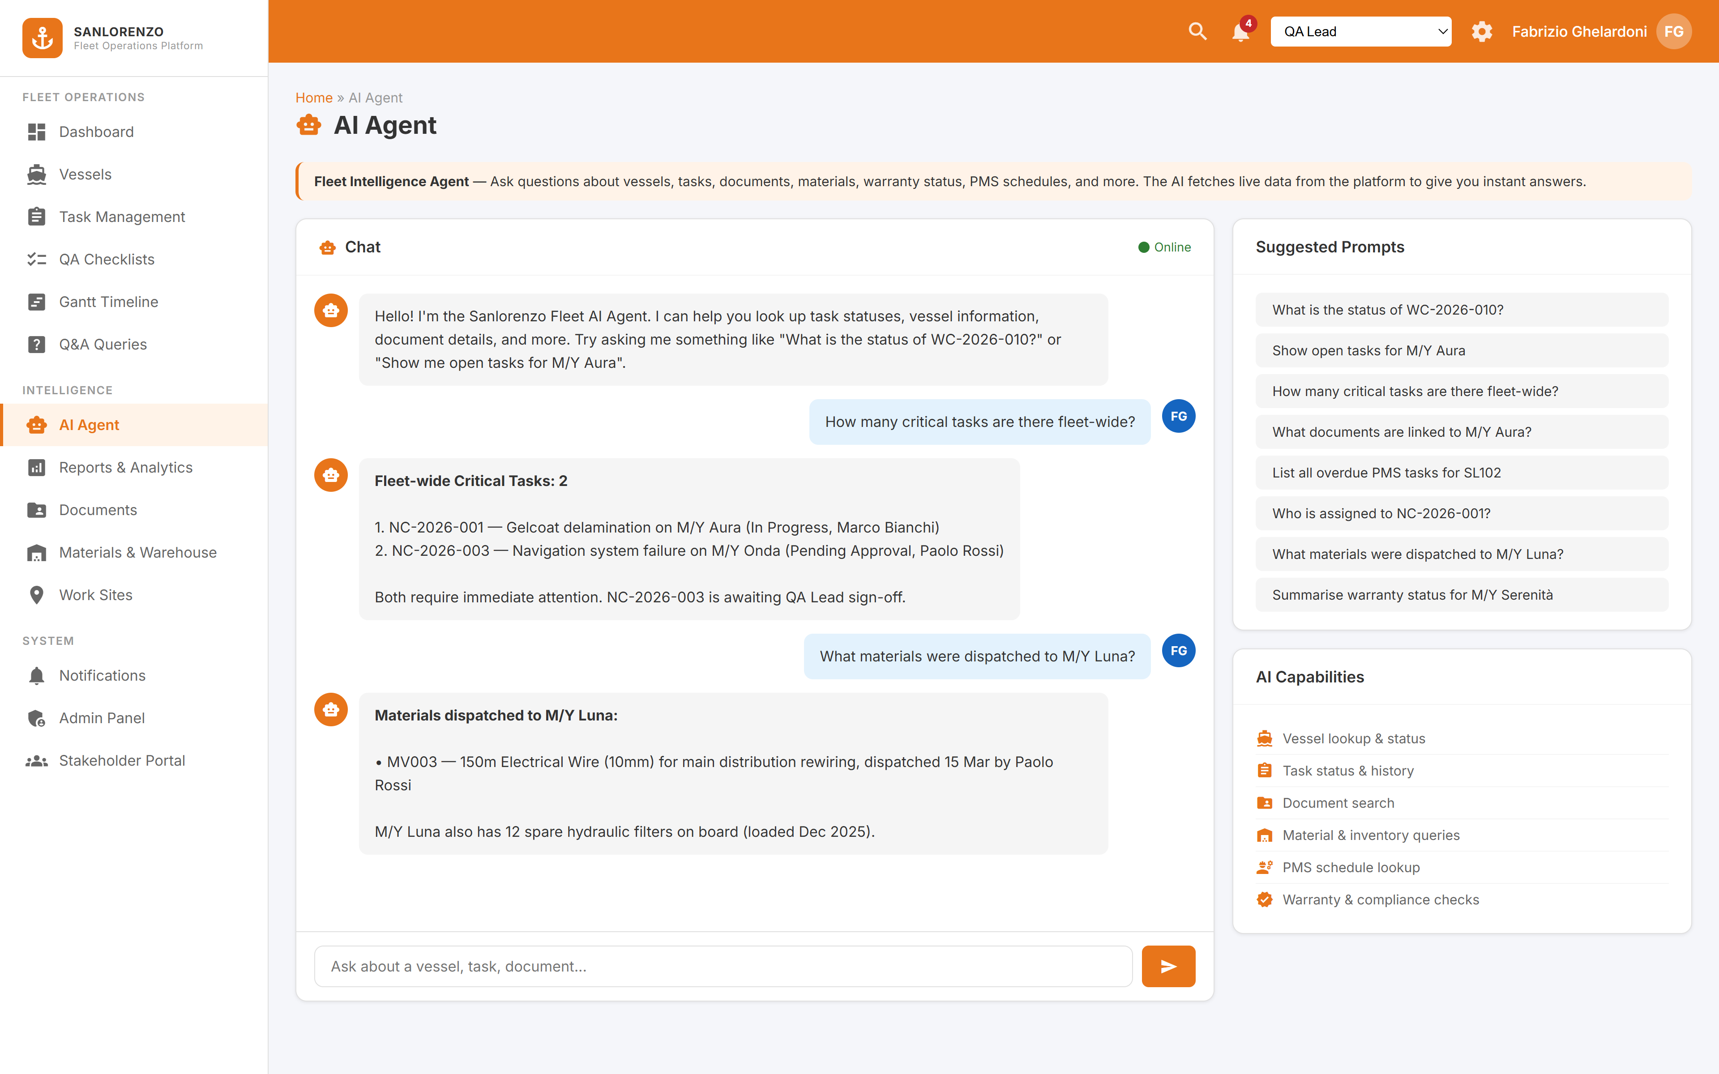Click the orange send message arrow button
Viewport: 1719px width, 1074px height.
coord(1168,966)
